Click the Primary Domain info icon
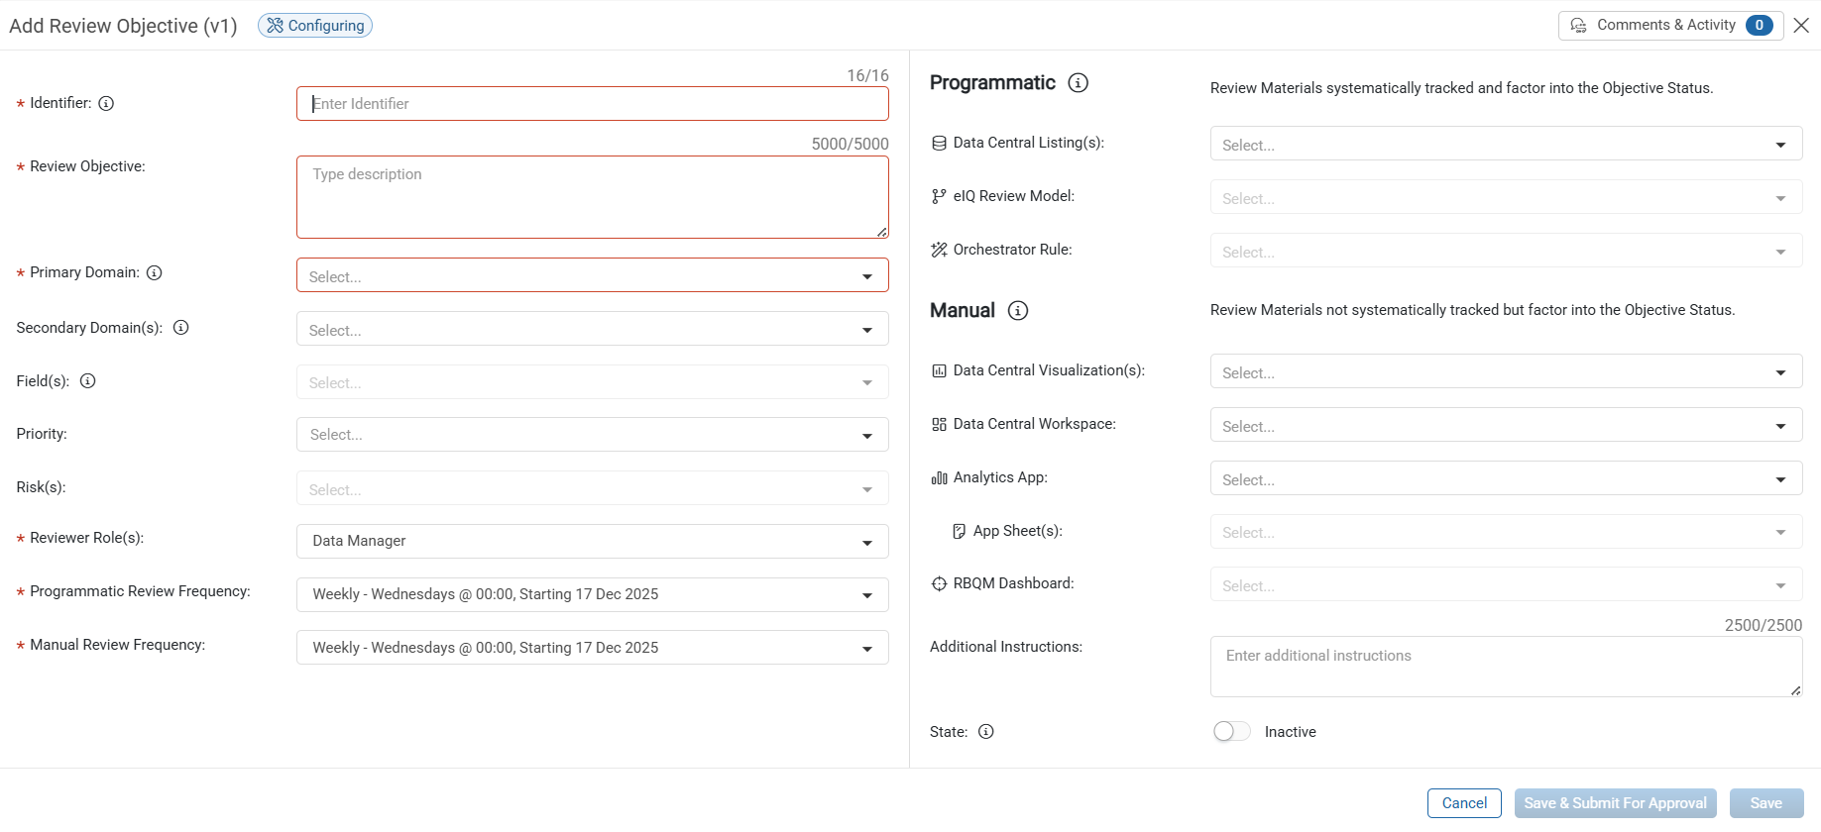The height and width of the screenshot is (832, 1821). (155, 272)
